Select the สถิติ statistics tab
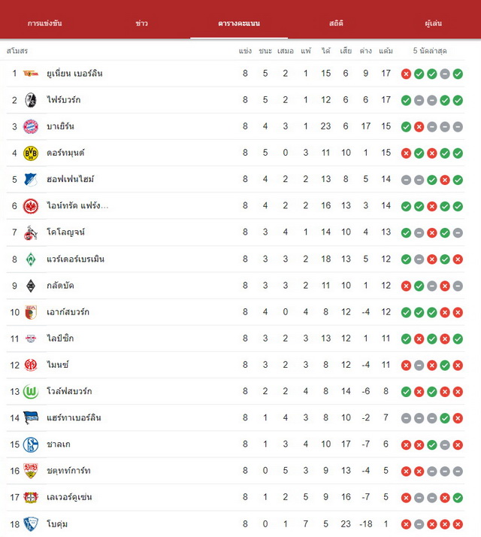The width and height of the screenshot is (481, 537). pyautogui.click(x=336, y=23)
